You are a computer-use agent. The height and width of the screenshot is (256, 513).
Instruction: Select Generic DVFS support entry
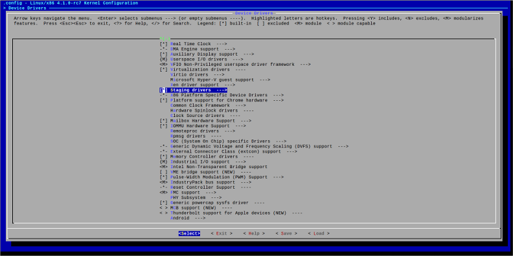[251, 147]
